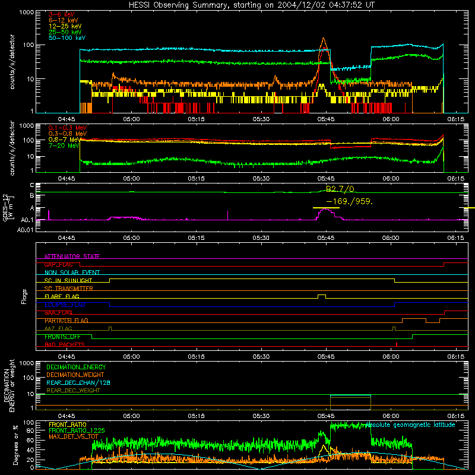Viewport: 475px width, 475px height.
Task: Click the 05:00 tick label under the GOES panel
Action: pyautogui.click(x=131, y=238)
